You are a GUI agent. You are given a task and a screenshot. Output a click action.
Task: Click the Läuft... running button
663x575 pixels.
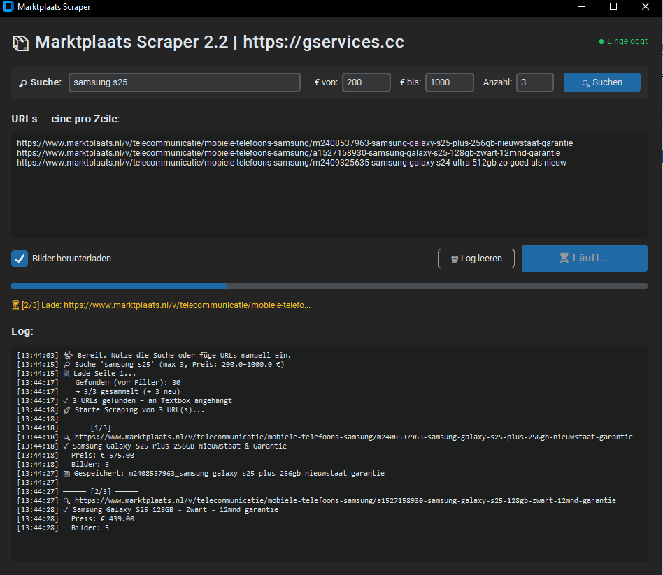pos(585,258)
